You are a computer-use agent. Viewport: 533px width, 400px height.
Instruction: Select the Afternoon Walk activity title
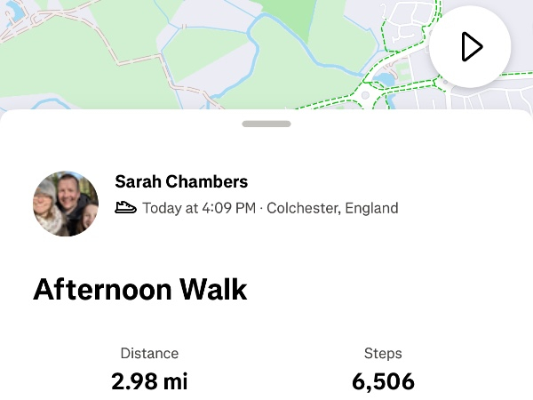(139, 290)
